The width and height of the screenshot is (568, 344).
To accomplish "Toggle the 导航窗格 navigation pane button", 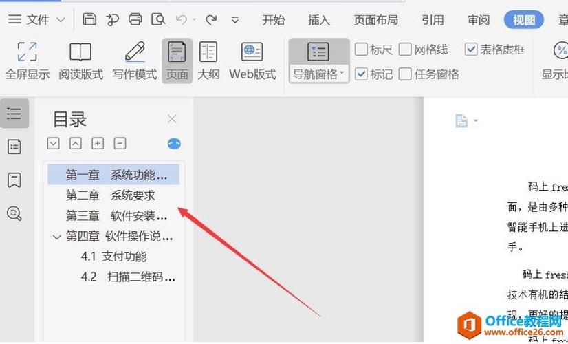I will 319,61.
